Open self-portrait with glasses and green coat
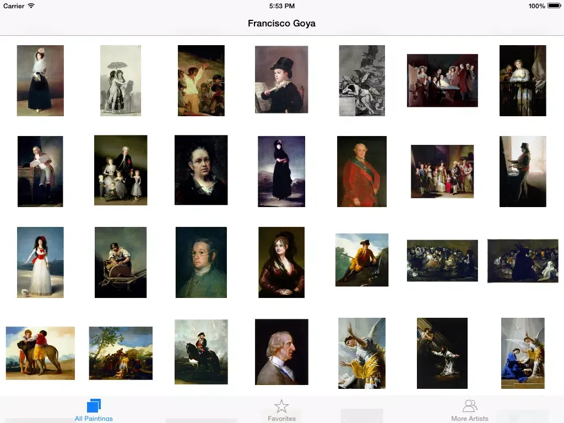This screenshot has height=423, width=564. point(201,262)
